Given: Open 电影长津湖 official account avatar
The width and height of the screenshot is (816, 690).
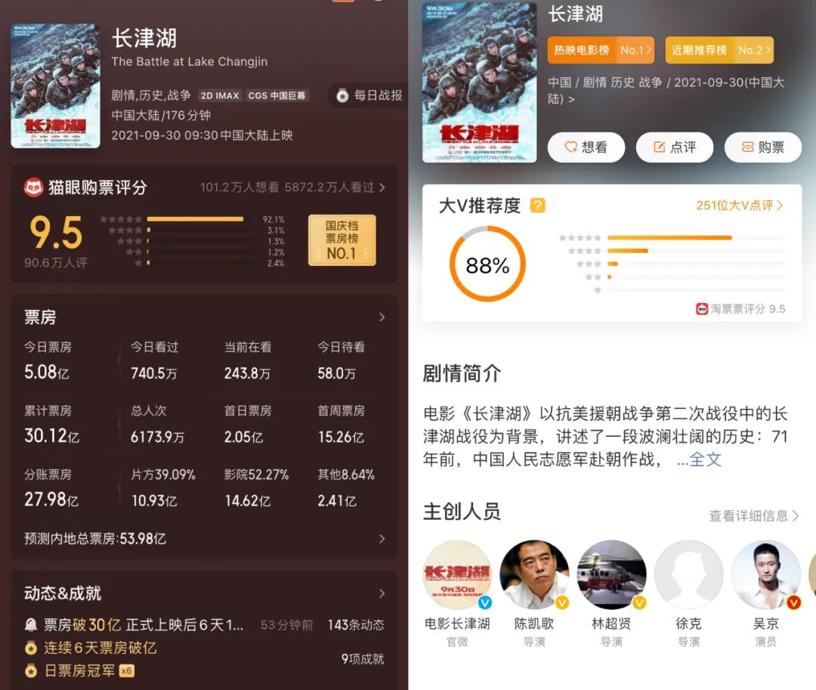Looking at the screenshot, I should (x=457, y=574).
